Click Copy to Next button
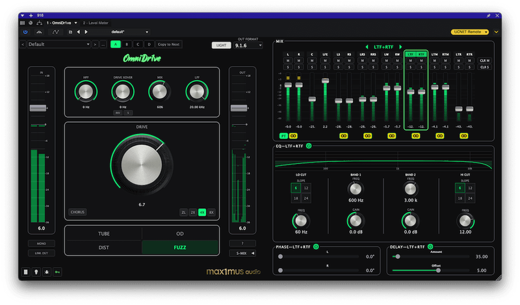This screenshot has width=520, height=305. click(x=168, y=44)
